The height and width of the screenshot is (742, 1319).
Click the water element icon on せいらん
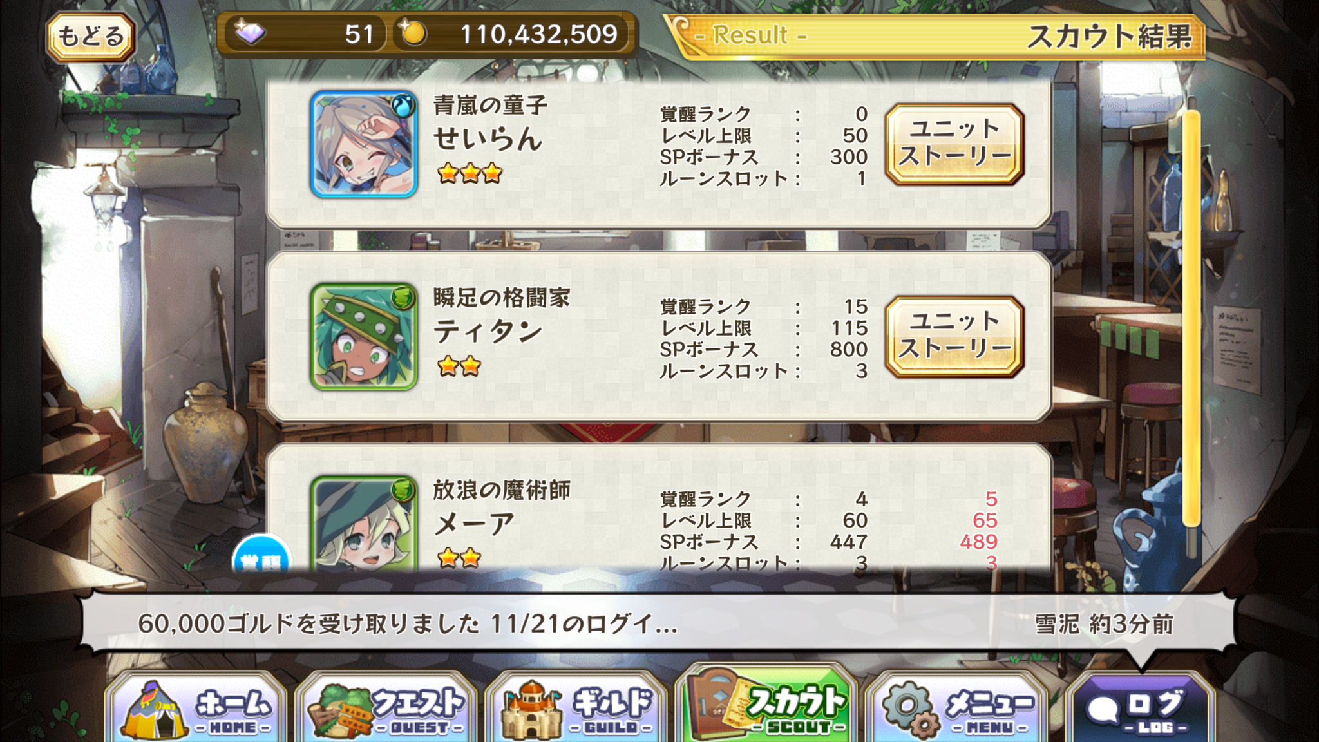[x=403, y=104]
